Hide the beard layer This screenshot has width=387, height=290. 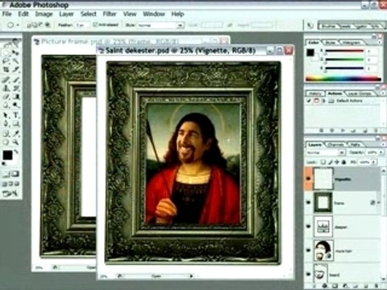pos(309,275)
